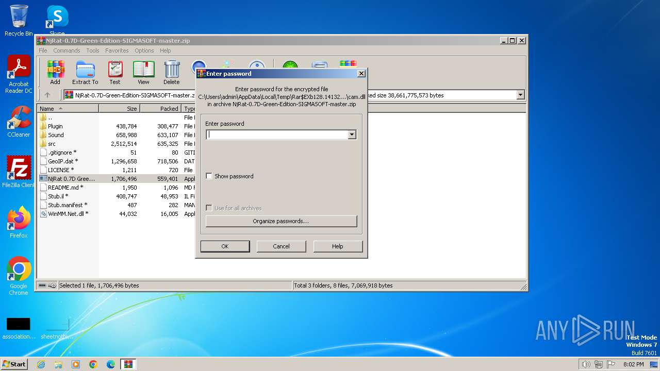Open the archive path dropdown arrow
This screenshot has height=371, width=660.
[x=520, y=95]
